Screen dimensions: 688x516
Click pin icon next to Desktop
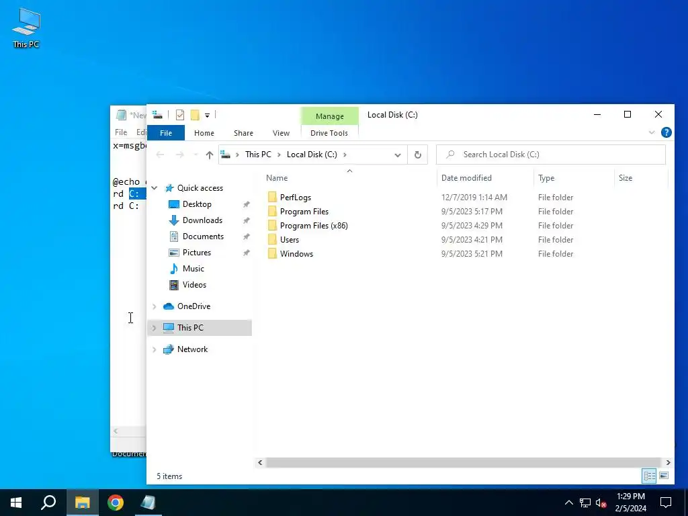(x=247, y=204)
